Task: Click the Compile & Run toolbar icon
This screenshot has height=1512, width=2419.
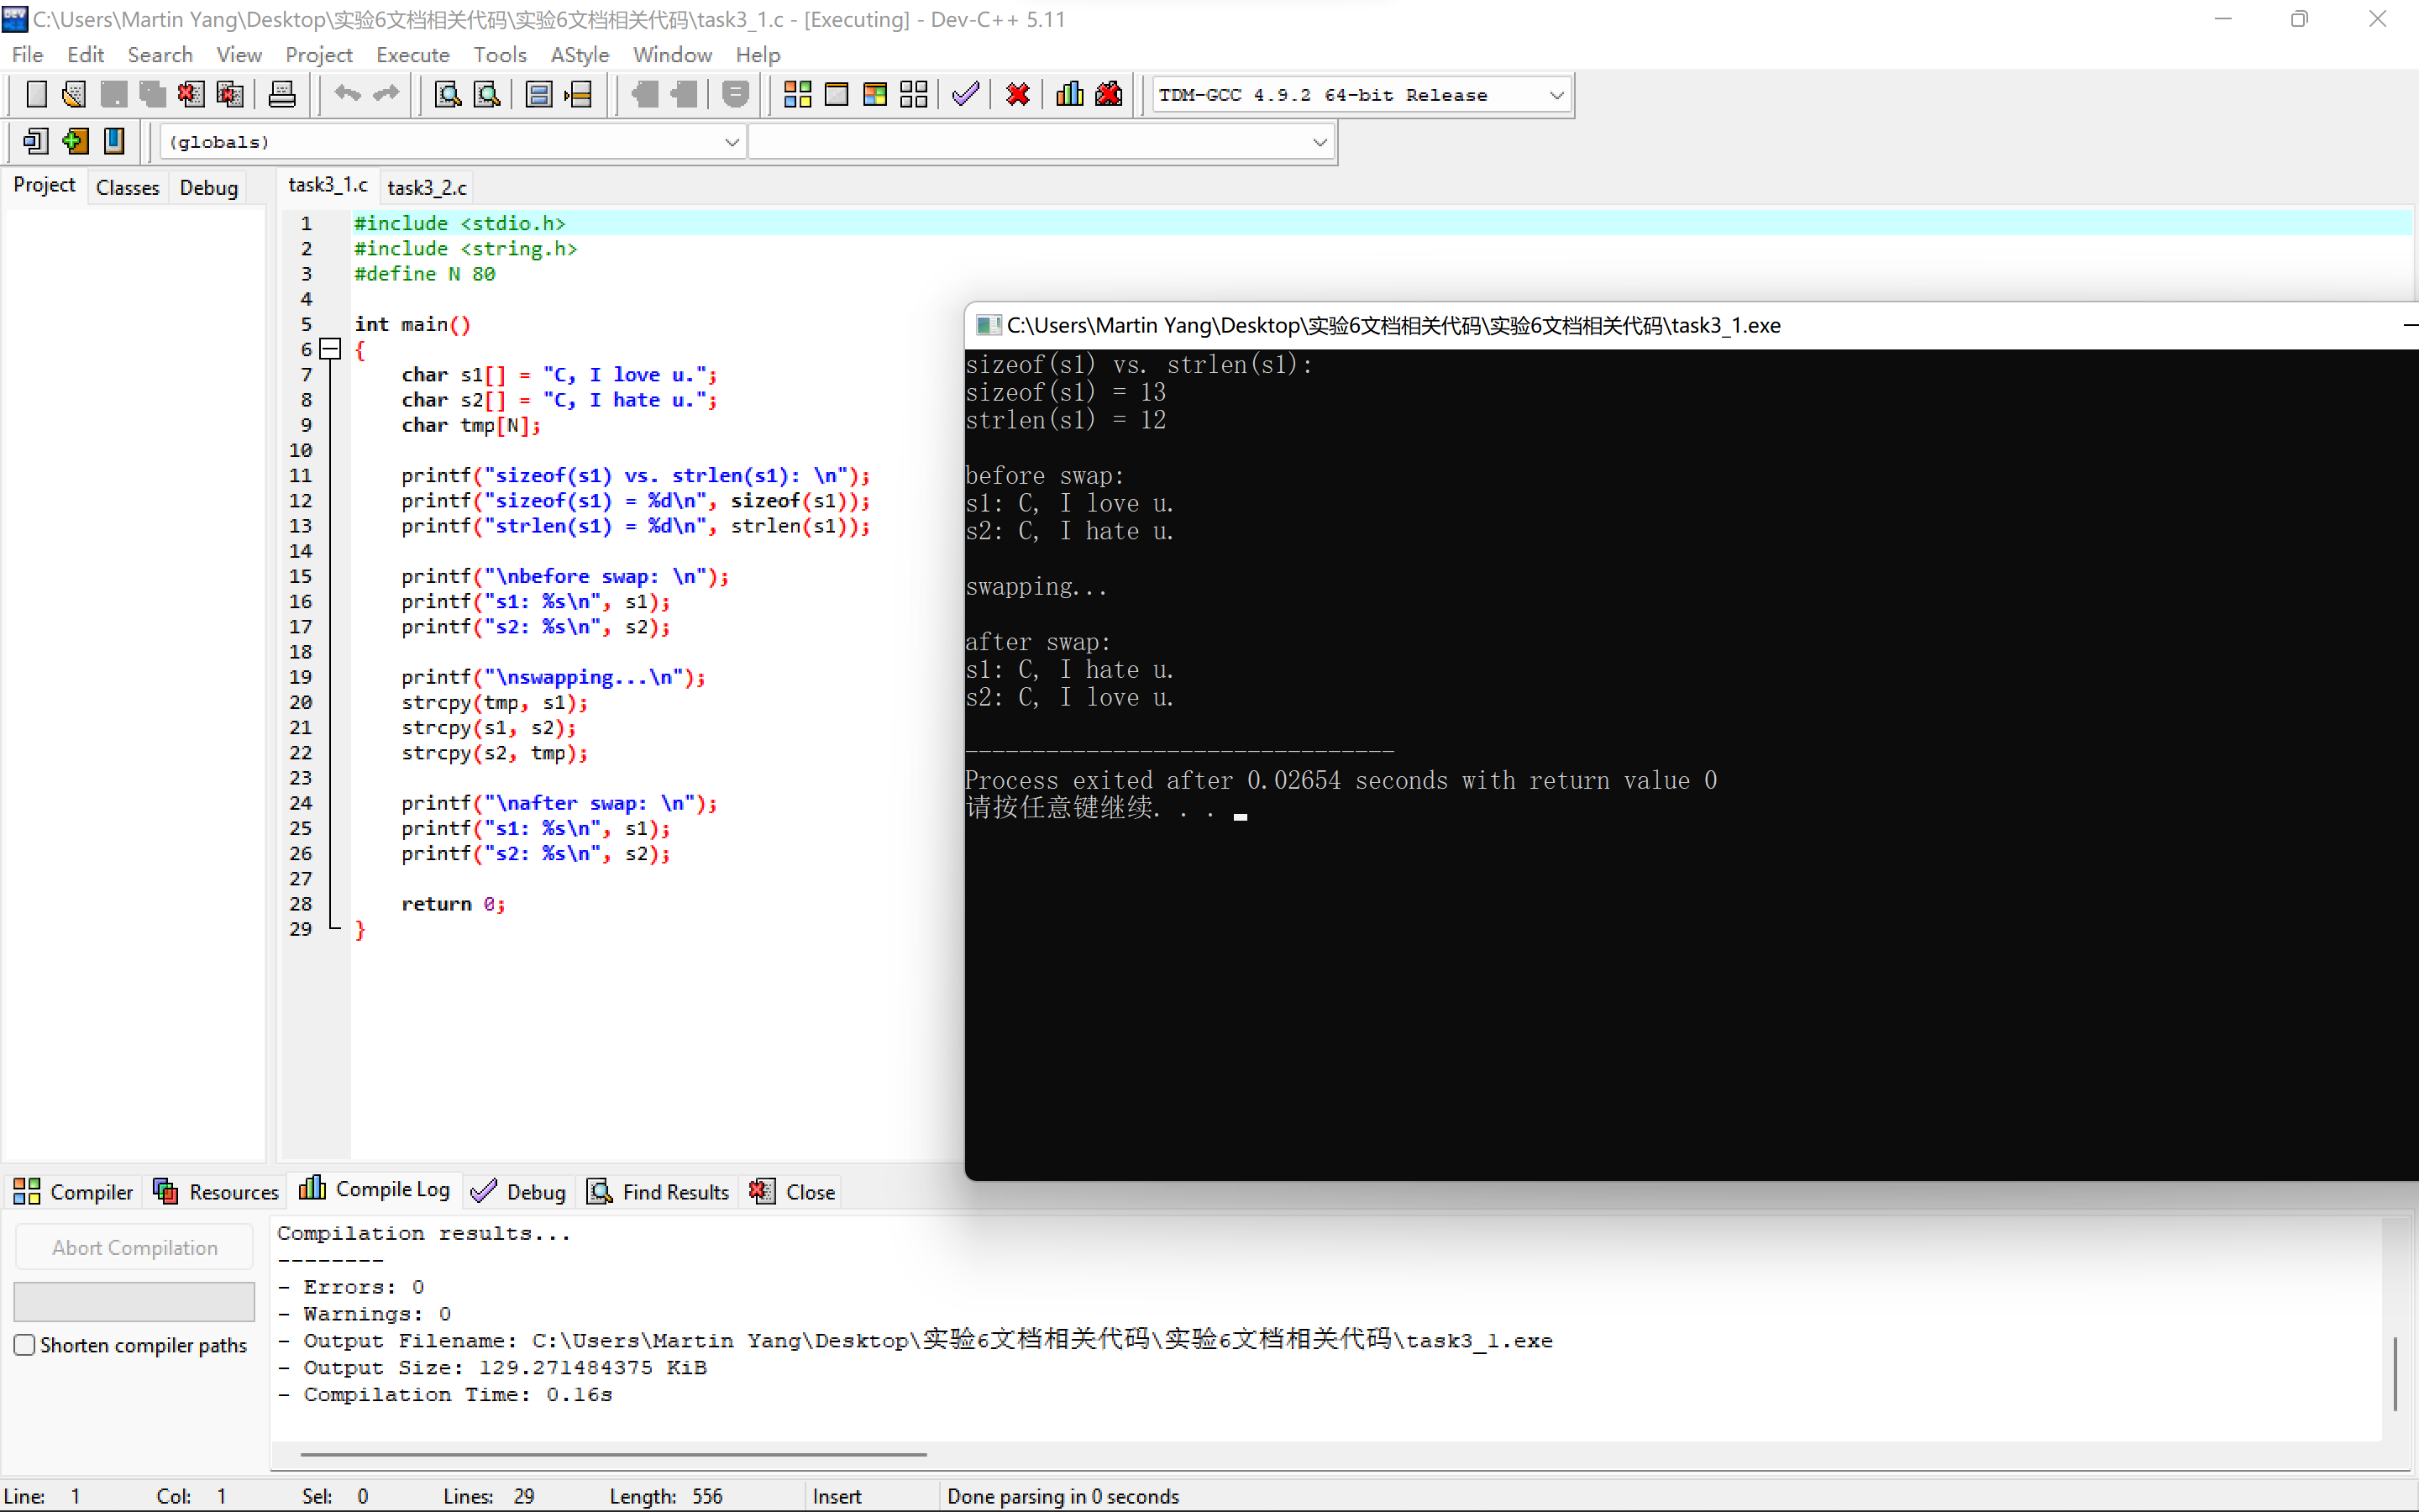Action: pos(874,95)
